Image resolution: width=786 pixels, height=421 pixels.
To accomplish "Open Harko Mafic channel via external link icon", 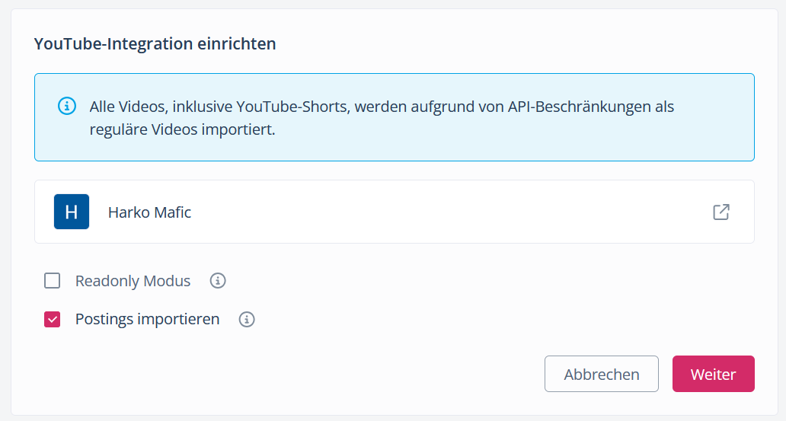I will [720, 212].
